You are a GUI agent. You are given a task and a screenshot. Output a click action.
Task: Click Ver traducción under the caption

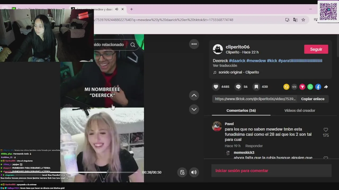click(x=225, y=65)
